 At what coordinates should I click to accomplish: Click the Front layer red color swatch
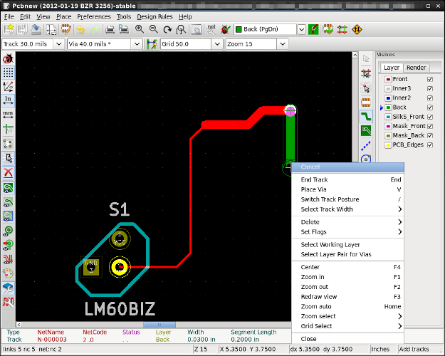[388, 79]
